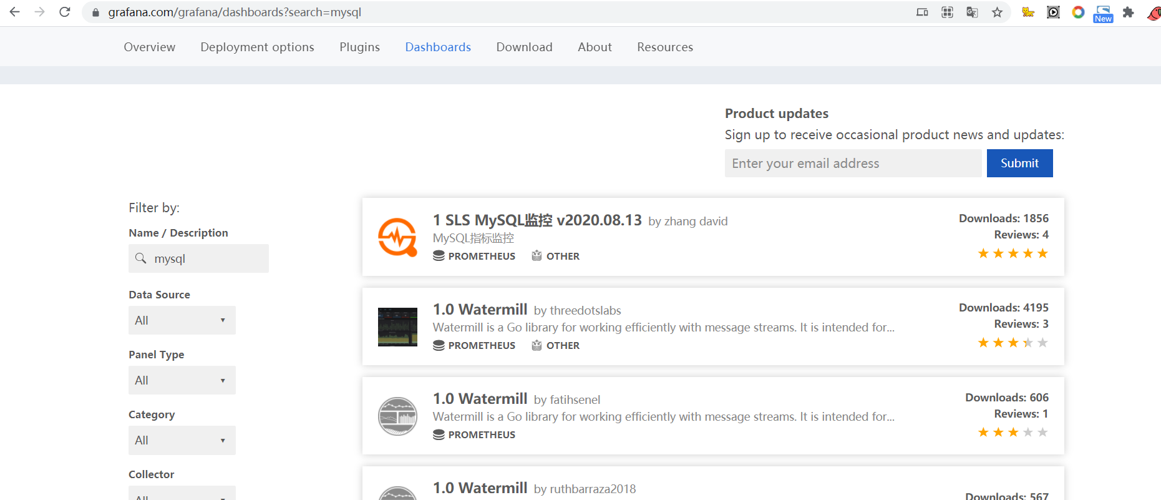Open the extensions puzzle piece icon

point(1128,12)
